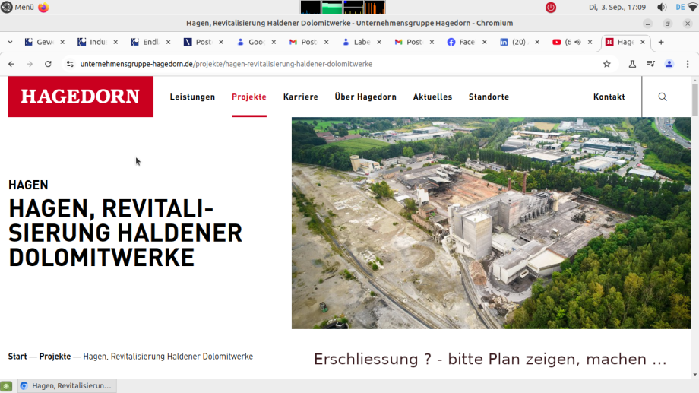The image size is (699, 393).
Task: Open the media control icon in toolbar
Action: click(650, 64)
